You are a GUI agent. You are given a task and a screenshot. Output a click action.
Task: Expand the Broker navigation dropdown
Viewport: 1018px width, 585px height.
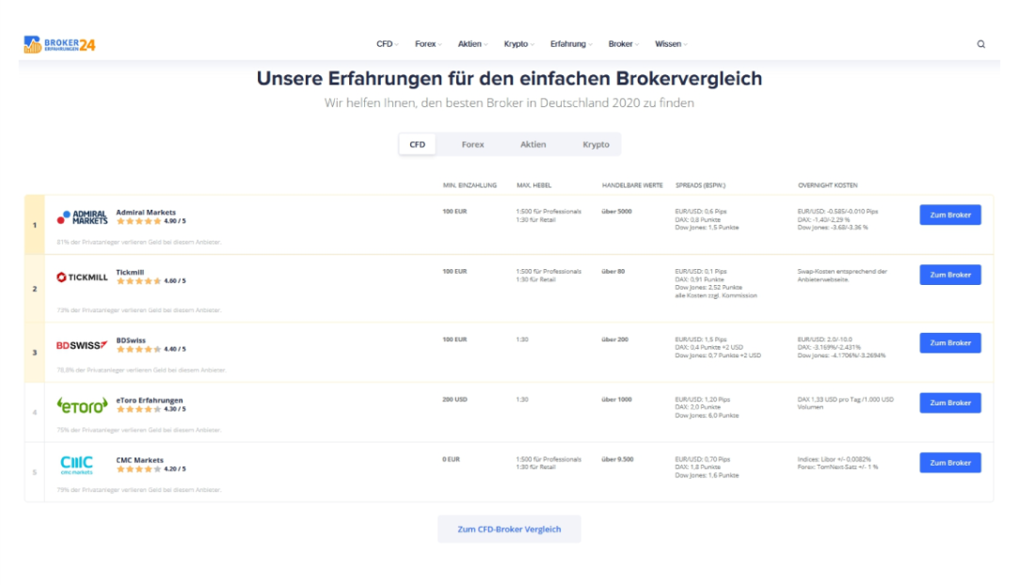click(623, 44)
